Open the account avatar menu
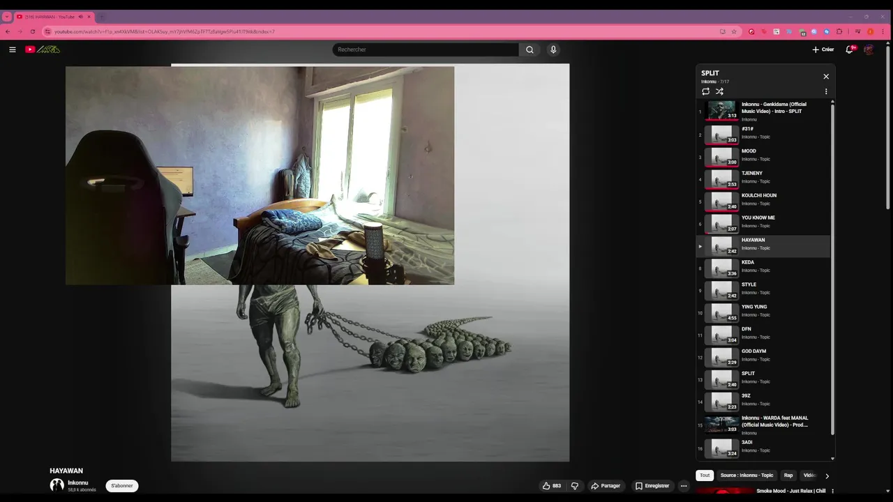 pos(869,50)
